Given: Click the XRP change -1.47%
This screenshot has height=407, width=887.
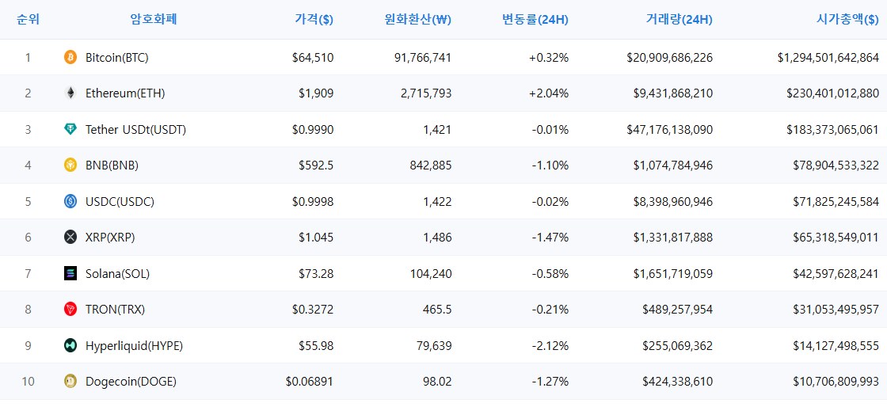Looking at the screenshot, I should point(550,238).
